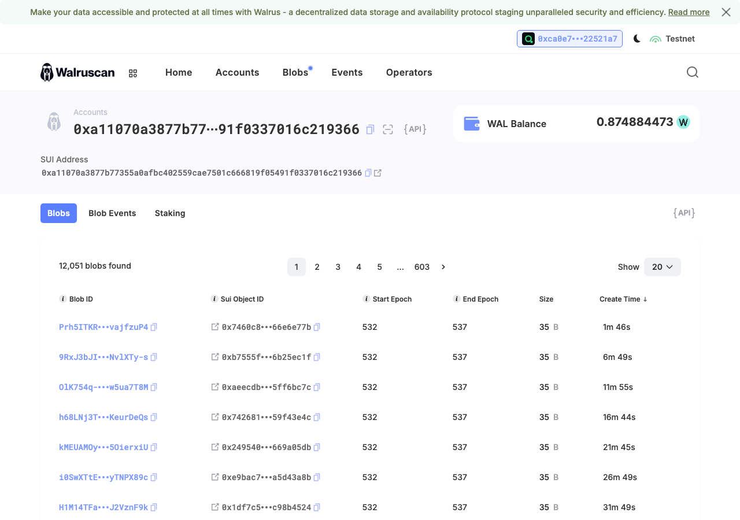Open the Show 20 rows dropdown

663,267
